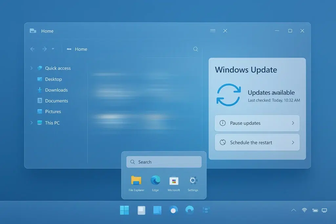Open the hamburger menu in the title bar
The width and height of the screenshot is (336, 224).
(x=213, y=31)
